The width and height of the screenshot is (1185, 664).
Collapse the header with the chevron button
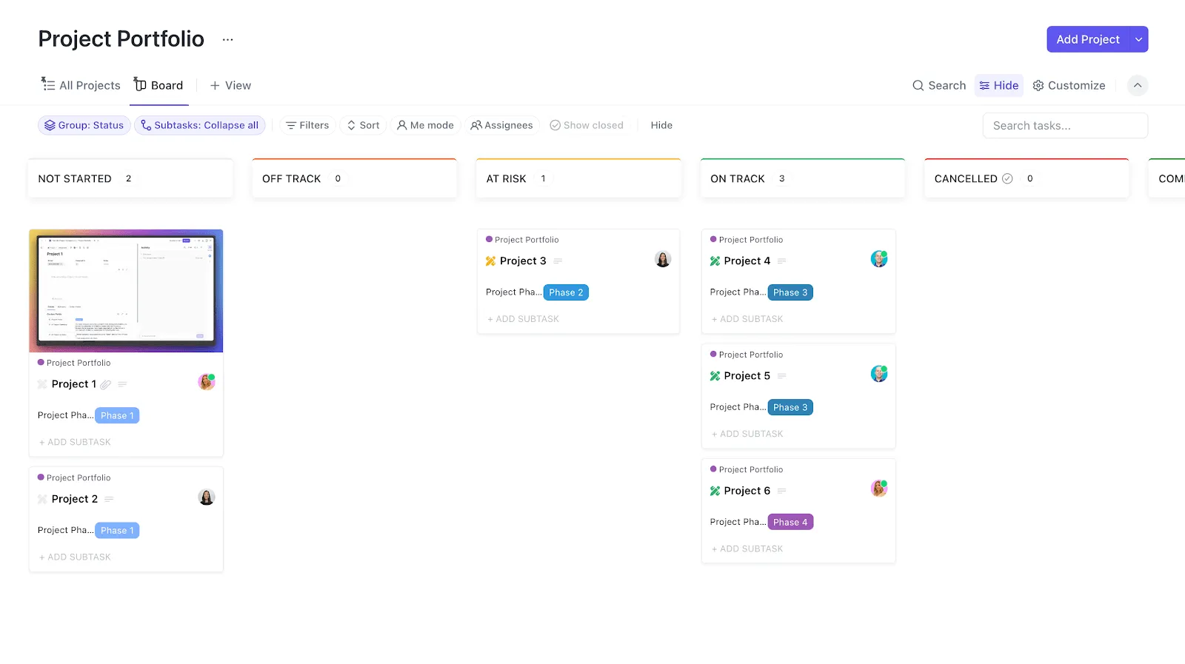[1138, 85]
